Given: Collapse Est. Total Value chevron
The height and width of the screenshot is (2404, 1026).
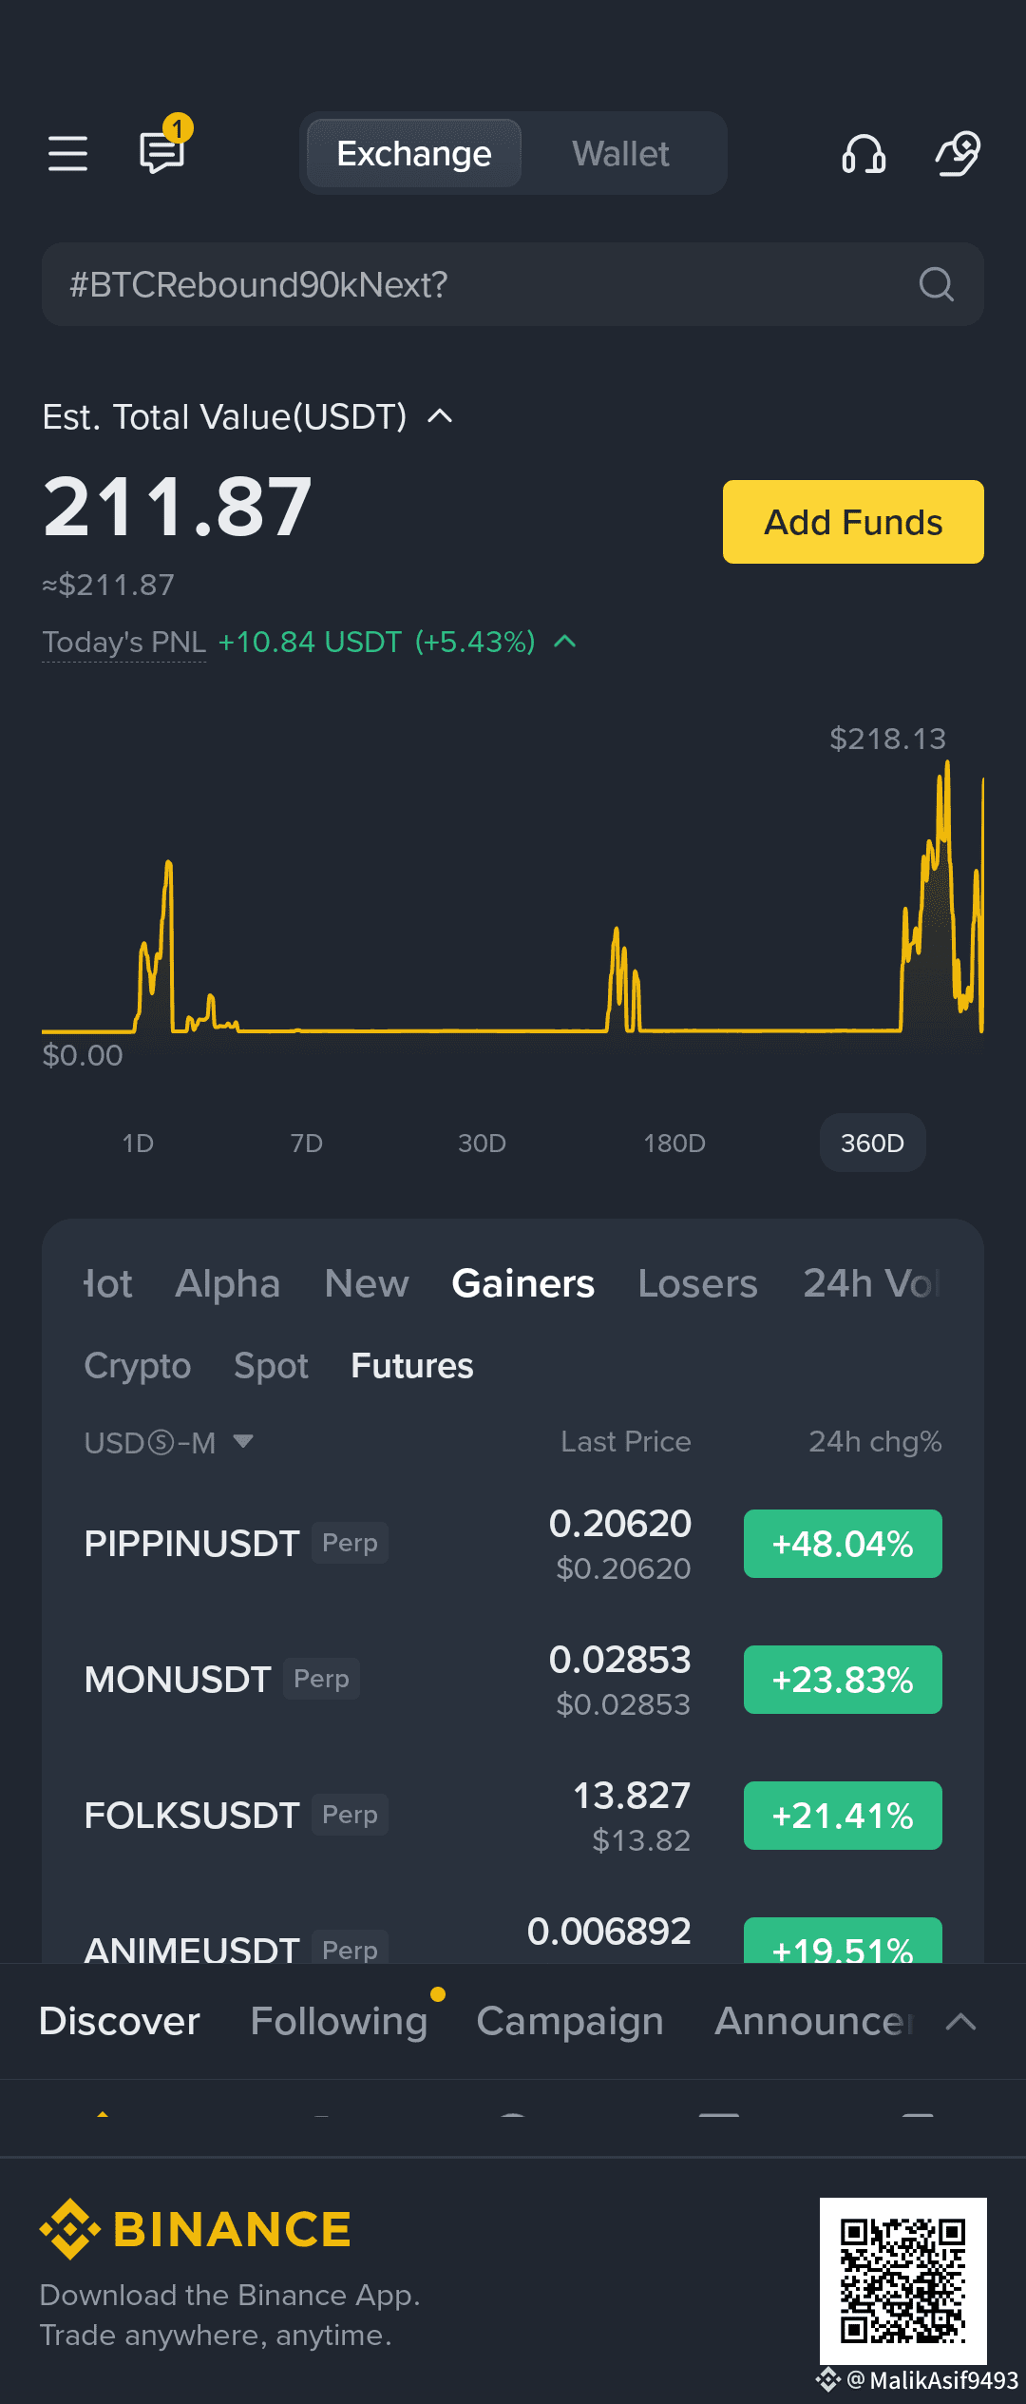Looking at the screenshot, I should (x=440, y=416).
